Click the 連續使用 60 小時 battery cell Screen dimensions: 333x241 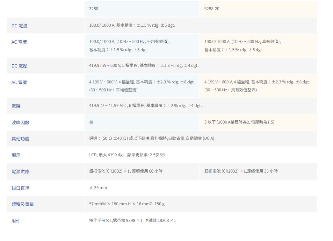click(126, 171)
